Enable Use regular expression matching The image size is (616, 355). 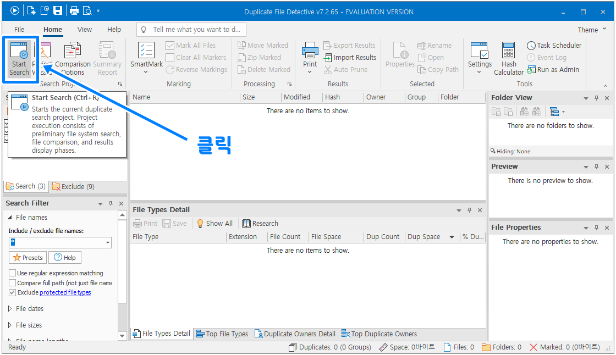(x=13, y=273)
